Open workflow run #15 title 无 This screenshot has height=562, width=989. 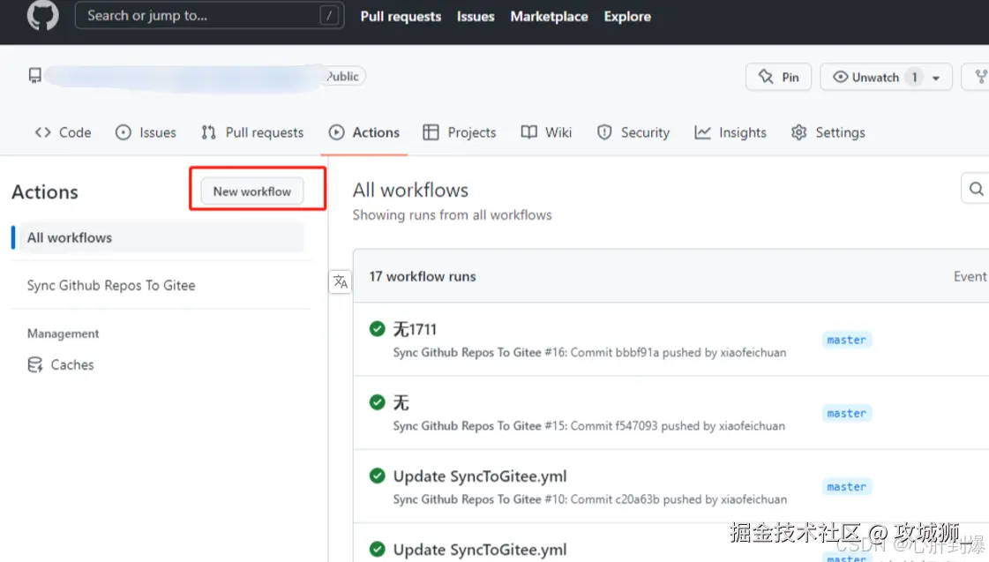tap(401, 402)
